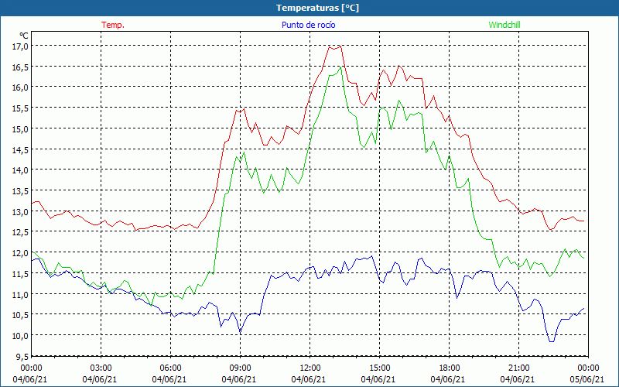The width and height of the screenshot is (619, 387).
Task: Click the '04/06/21' date under 18:00
Action: [448, 379]
